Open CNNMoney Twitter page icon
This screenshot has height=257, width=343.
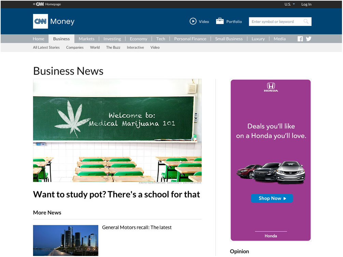309,39
